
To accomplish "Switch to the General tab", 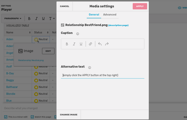I will click(x=94, y=15).
